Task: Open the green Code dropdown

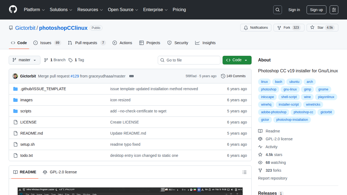Action: (237, 60)
